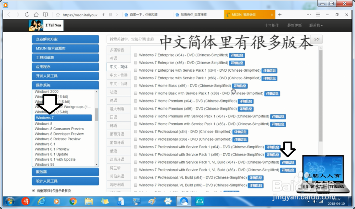Open a new browser tab
Viewport: 355px width, 209px height.
tap(280, 15)
